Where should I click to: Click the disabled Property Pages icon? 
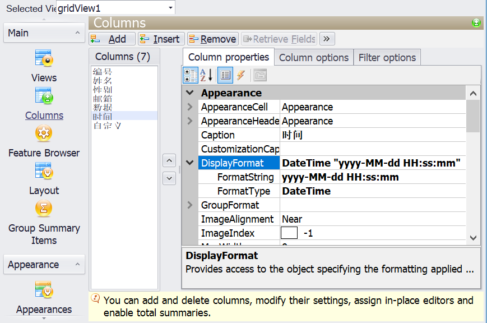point(260,76)
